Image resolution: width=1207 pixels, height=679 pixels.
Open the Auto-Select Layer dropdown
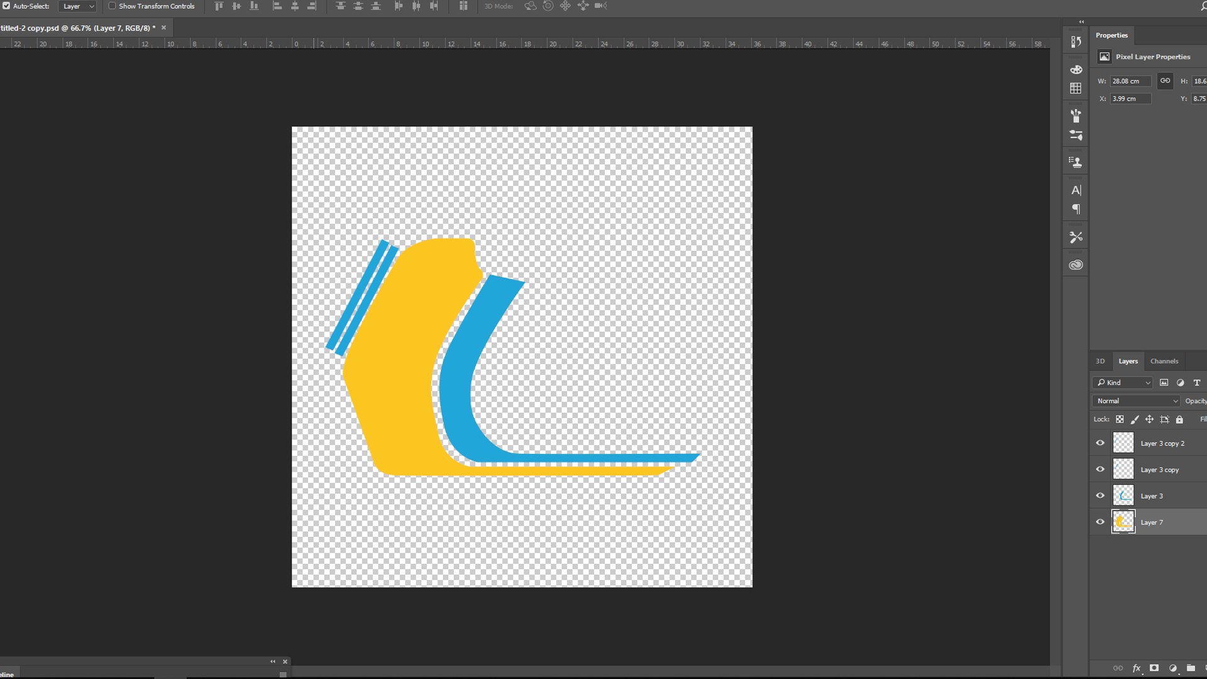(77, 6)
